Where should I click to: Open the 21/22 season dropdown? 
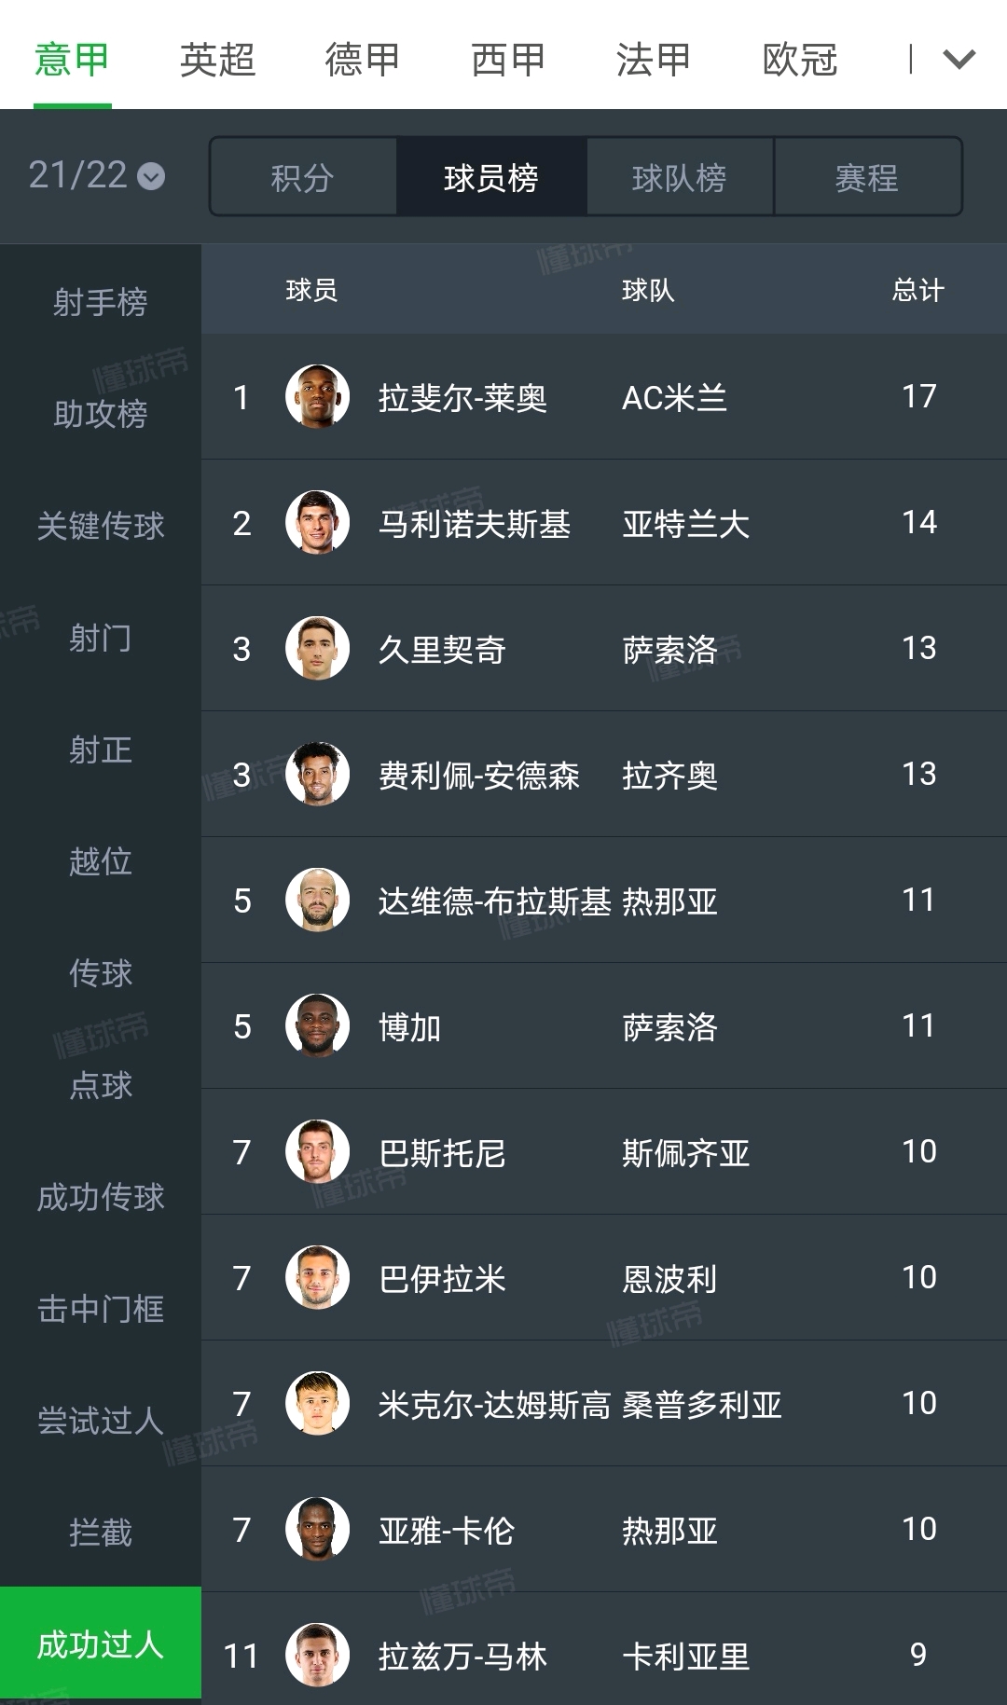pyautogui.click(x=97, y=175)
